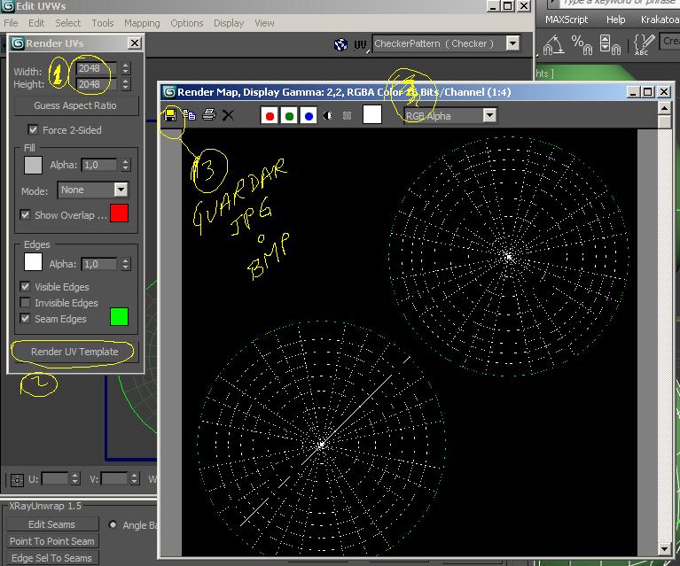The height and width of the screenshot is (566, 680).
Task: Click the U coordinate spinner
Action: click(75, 479)
